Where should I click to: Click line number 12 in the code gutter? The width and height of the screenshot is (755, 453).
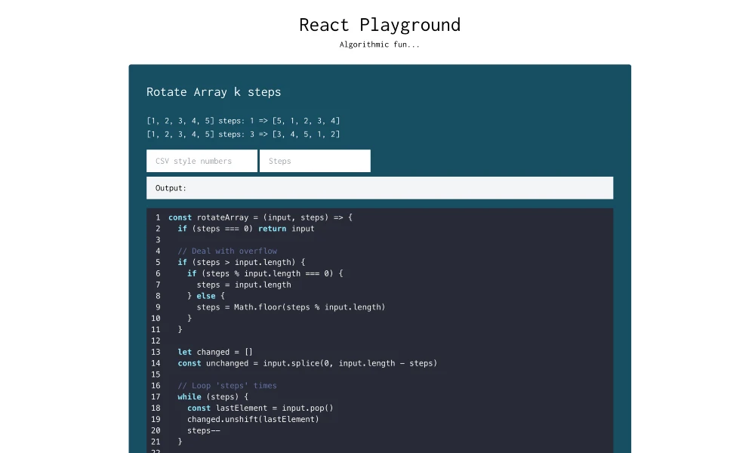pyautogui.click(x=156, y=341)
